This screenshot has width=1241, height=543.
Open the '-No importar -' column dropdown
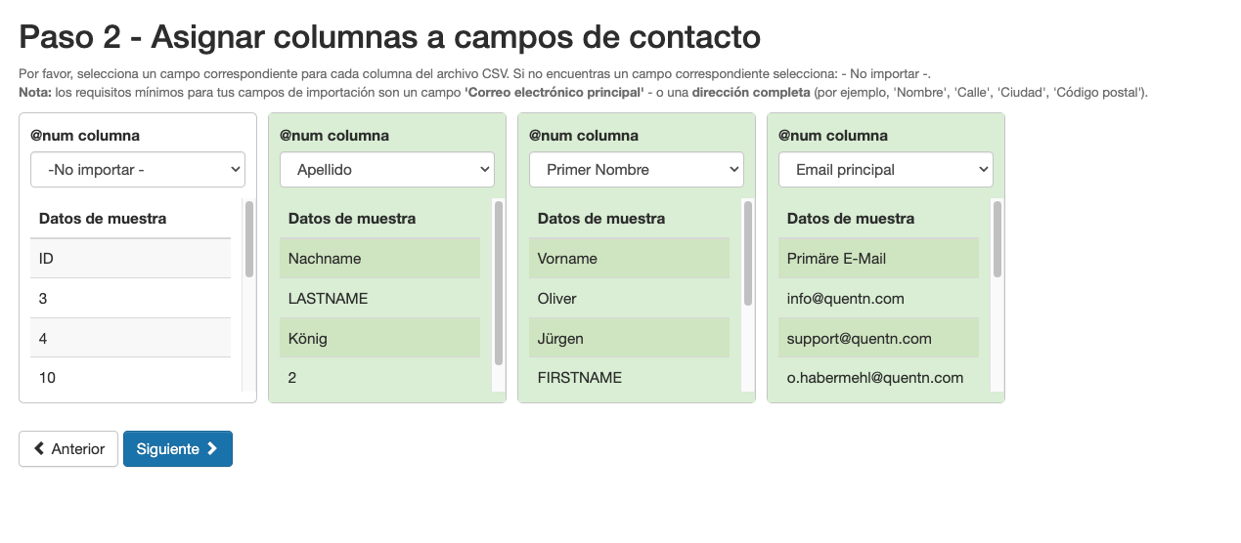click(x=138, y=170)
